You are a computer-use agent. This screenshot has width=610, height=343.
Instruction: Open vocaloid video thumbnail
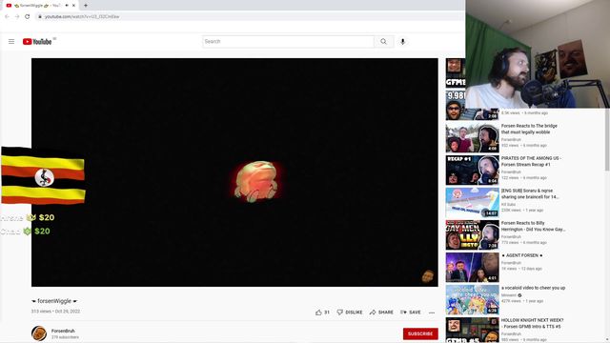pos(473,300)
